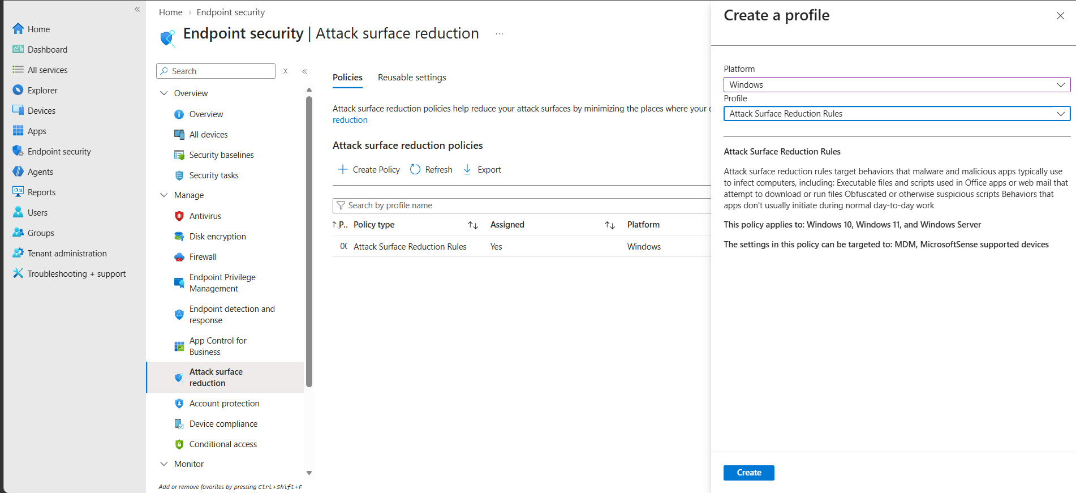Open the Tenant administration icon

coord(18,253)
